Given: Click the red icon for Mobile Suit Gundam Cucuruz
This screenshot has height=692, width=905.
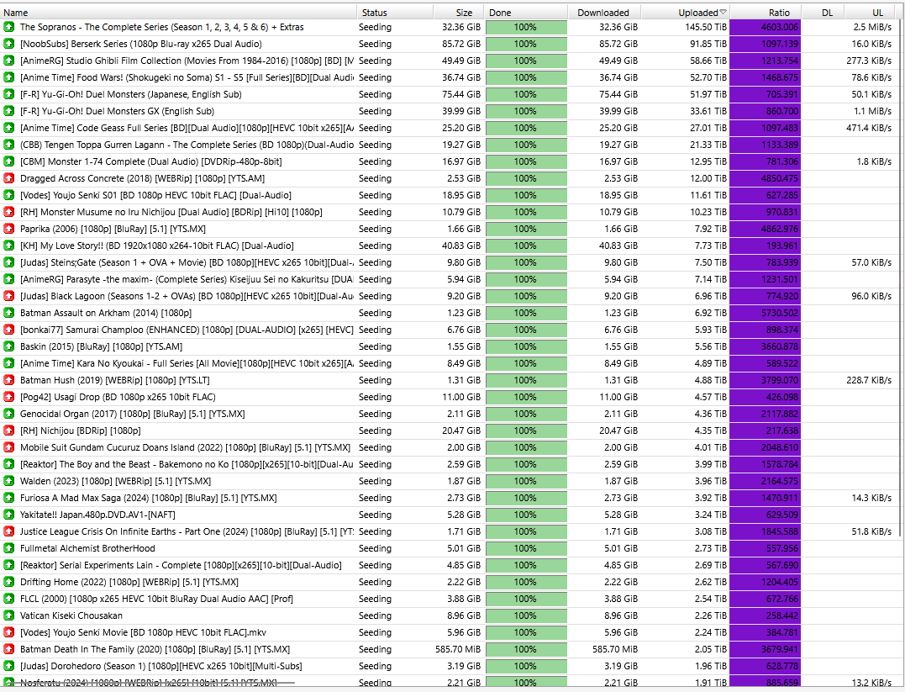Looking at the screenshot, I should (x=8, y=447).
